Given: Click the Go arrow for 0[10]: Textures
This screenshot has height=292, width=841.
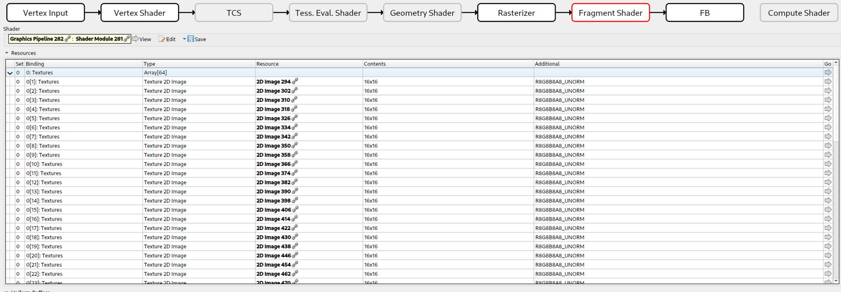Looking at the screenshot, I should pyautogui.click(x=828, y=164).
